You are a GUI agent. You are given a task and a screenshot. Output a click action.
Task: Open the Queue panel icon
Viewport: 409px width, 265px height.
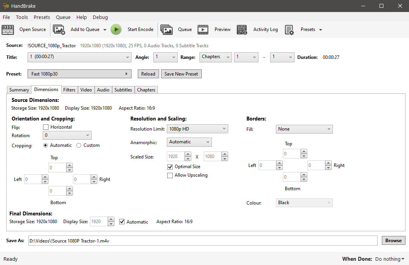[x=166, y=29]
